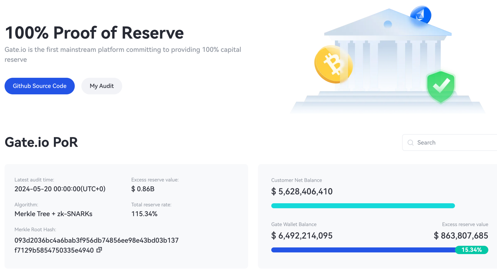Click the Merkle Tree + zk-SNARKs label

[53, 214]
